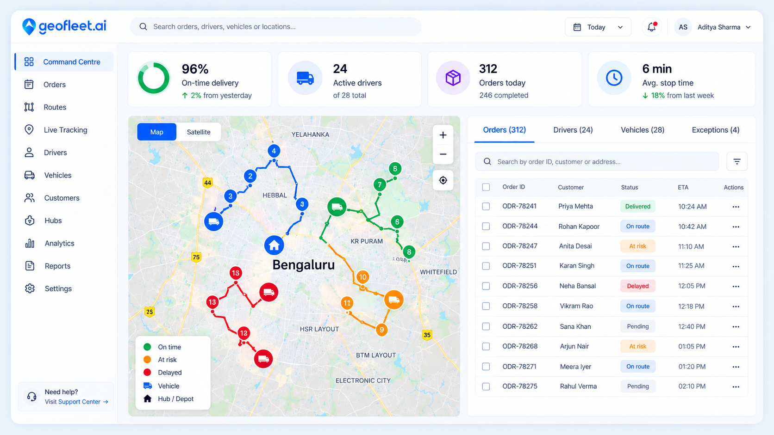Open the Exceptions (4) tab

pyautogui.click(x=715, y=130)
